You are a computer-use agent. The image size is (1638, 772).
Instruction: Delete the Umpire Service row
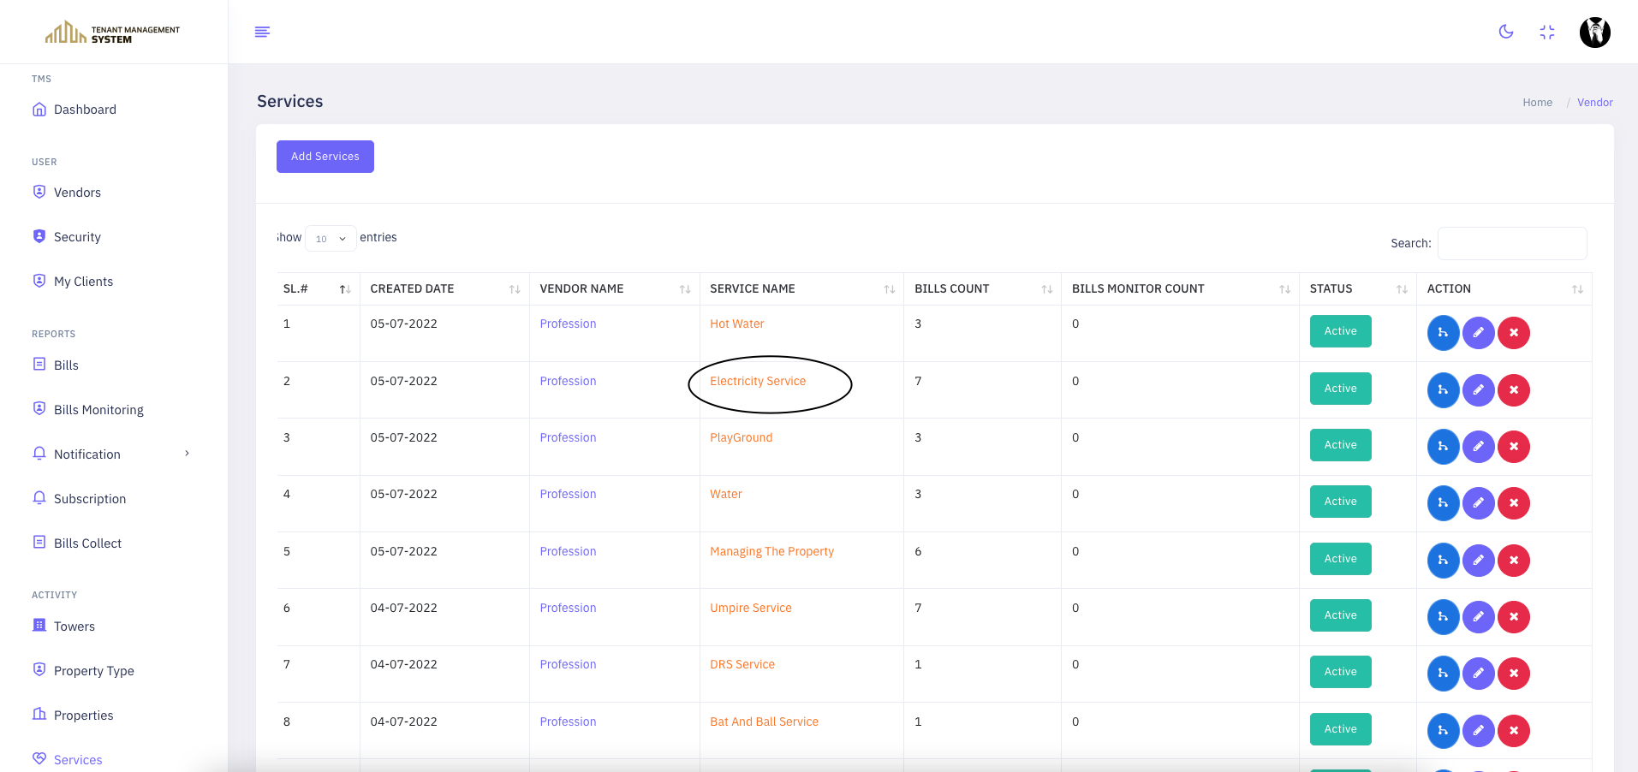(x=1513, y=617)
